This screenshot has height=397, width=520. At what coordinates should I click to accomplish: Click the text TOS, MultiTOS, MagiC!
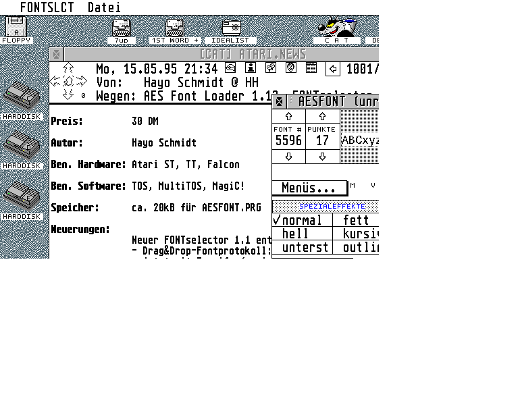[x=188, y=186]
